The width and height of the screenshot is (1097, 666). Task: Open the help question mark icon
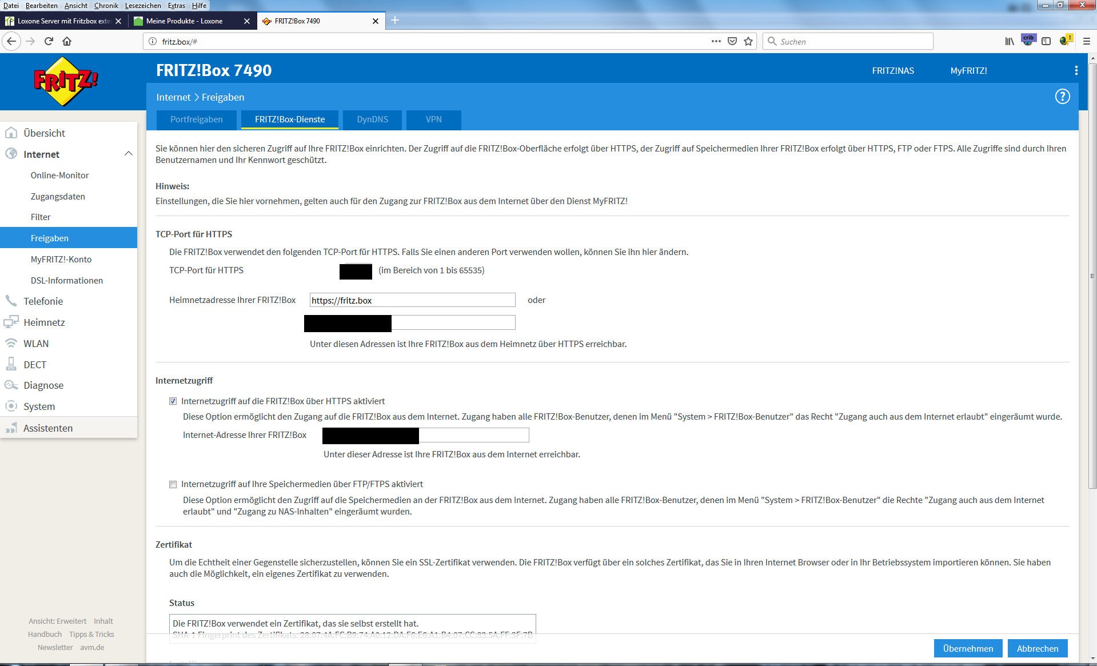1062,97
